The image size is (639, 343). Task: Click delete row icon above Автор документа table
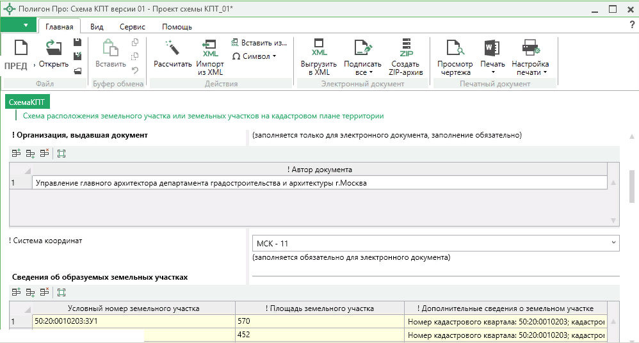click(x=44, y=153)
